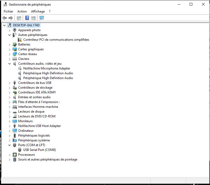The width and height of the screenshot is (210, 185).
Task: Open the Action menu
Action: click(22, 11)
